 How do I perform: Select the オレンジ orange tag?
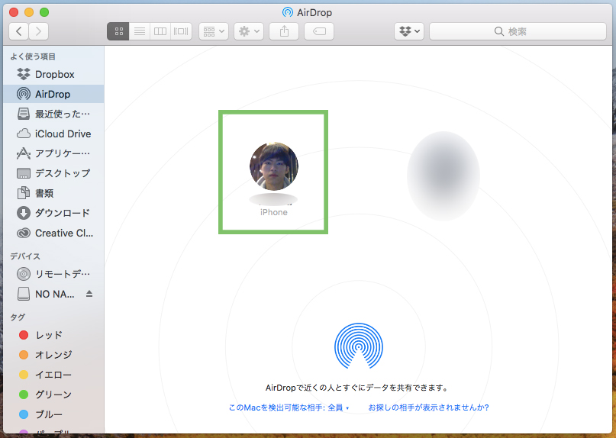pos(54,355)
